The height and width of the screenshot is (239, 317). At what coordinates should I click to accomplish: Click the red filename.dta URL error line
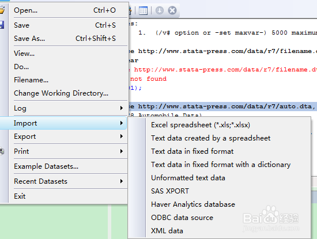pos(223,70)
